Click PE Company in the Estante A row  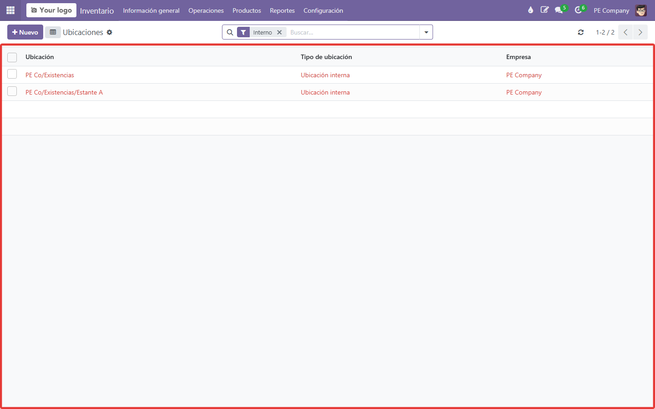[524, 92]
